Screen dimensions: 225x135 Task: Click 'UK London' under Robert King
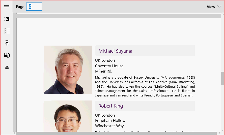click(105, 115)
